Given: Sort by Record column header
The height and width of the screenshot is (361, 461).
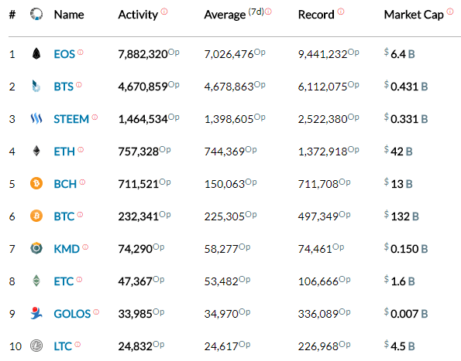Looking at the screenshot, I should tap(316, 15).
